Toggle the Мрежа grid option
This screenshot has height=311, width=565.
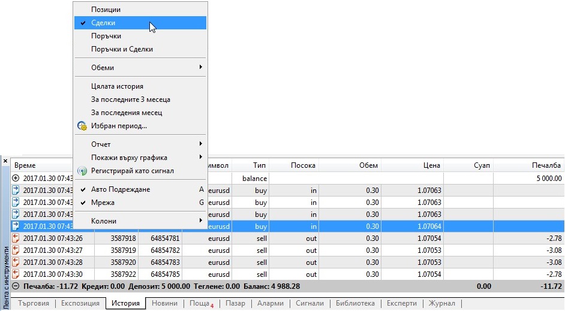pos(140,203)
